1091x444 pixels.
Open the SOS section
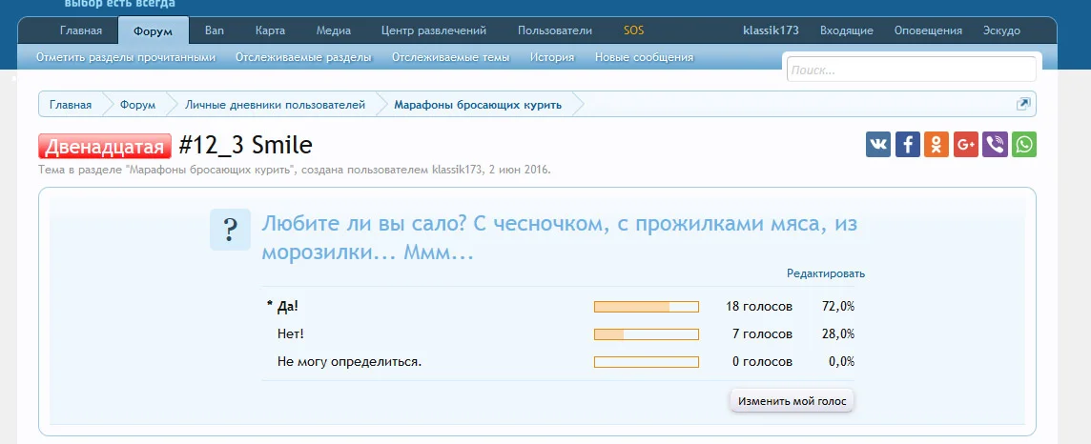click(633, 30)
